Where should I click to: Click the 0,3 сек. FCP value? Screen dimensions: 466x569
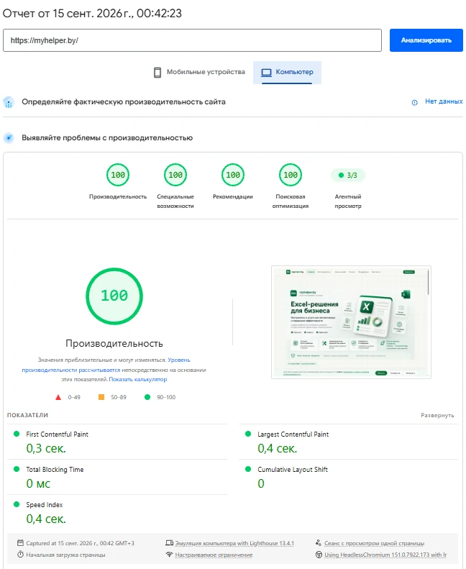[x=46, y=449]
